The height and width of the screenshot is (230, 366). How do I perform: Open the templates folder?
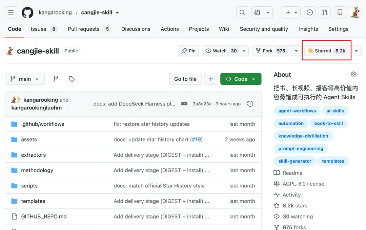pos(33,201)
